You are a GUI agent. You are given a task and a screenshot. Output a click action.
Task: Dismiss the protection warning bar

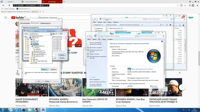43,12
